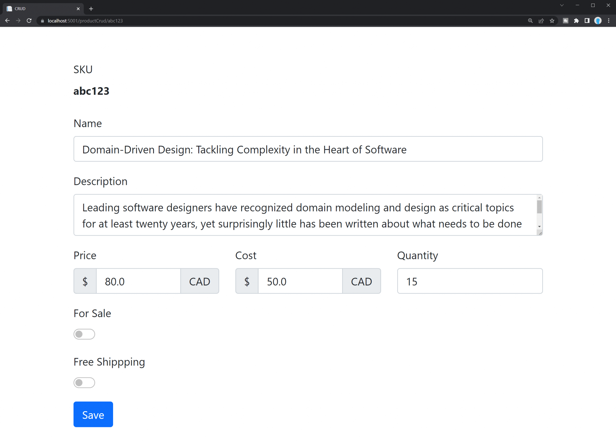The image size is (616, 446).
Task: Click the zoom magnifier icon in address bar
Action: [x=530, y=21]
